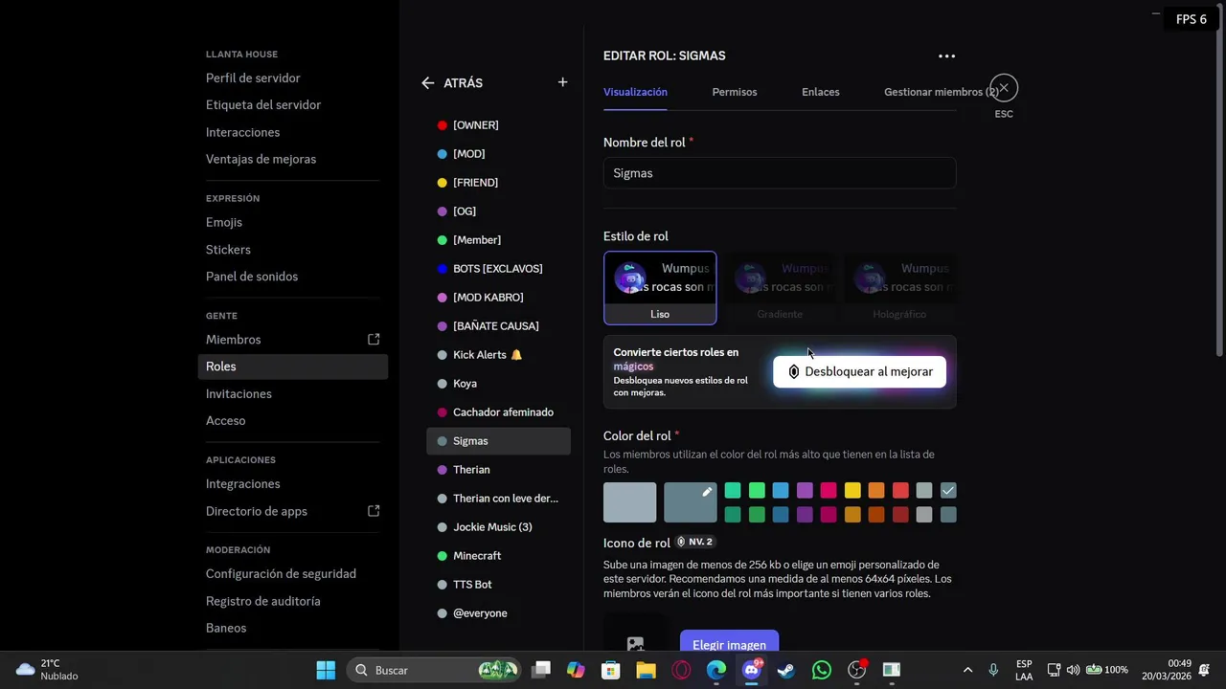The height and width of the screenshot is (689, 1226).
Task: Click the weather widget showing 21°C
Action: pyautogui.click(x=48, y=670)
